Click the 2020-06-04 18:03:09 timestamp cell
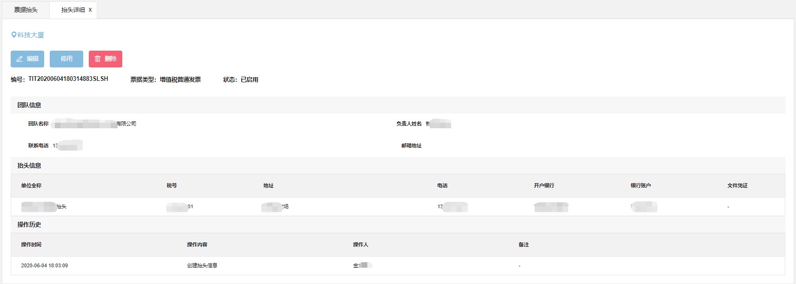 coord(44,265)
